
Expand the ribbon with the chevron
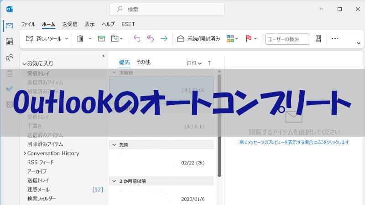(359, 43)
